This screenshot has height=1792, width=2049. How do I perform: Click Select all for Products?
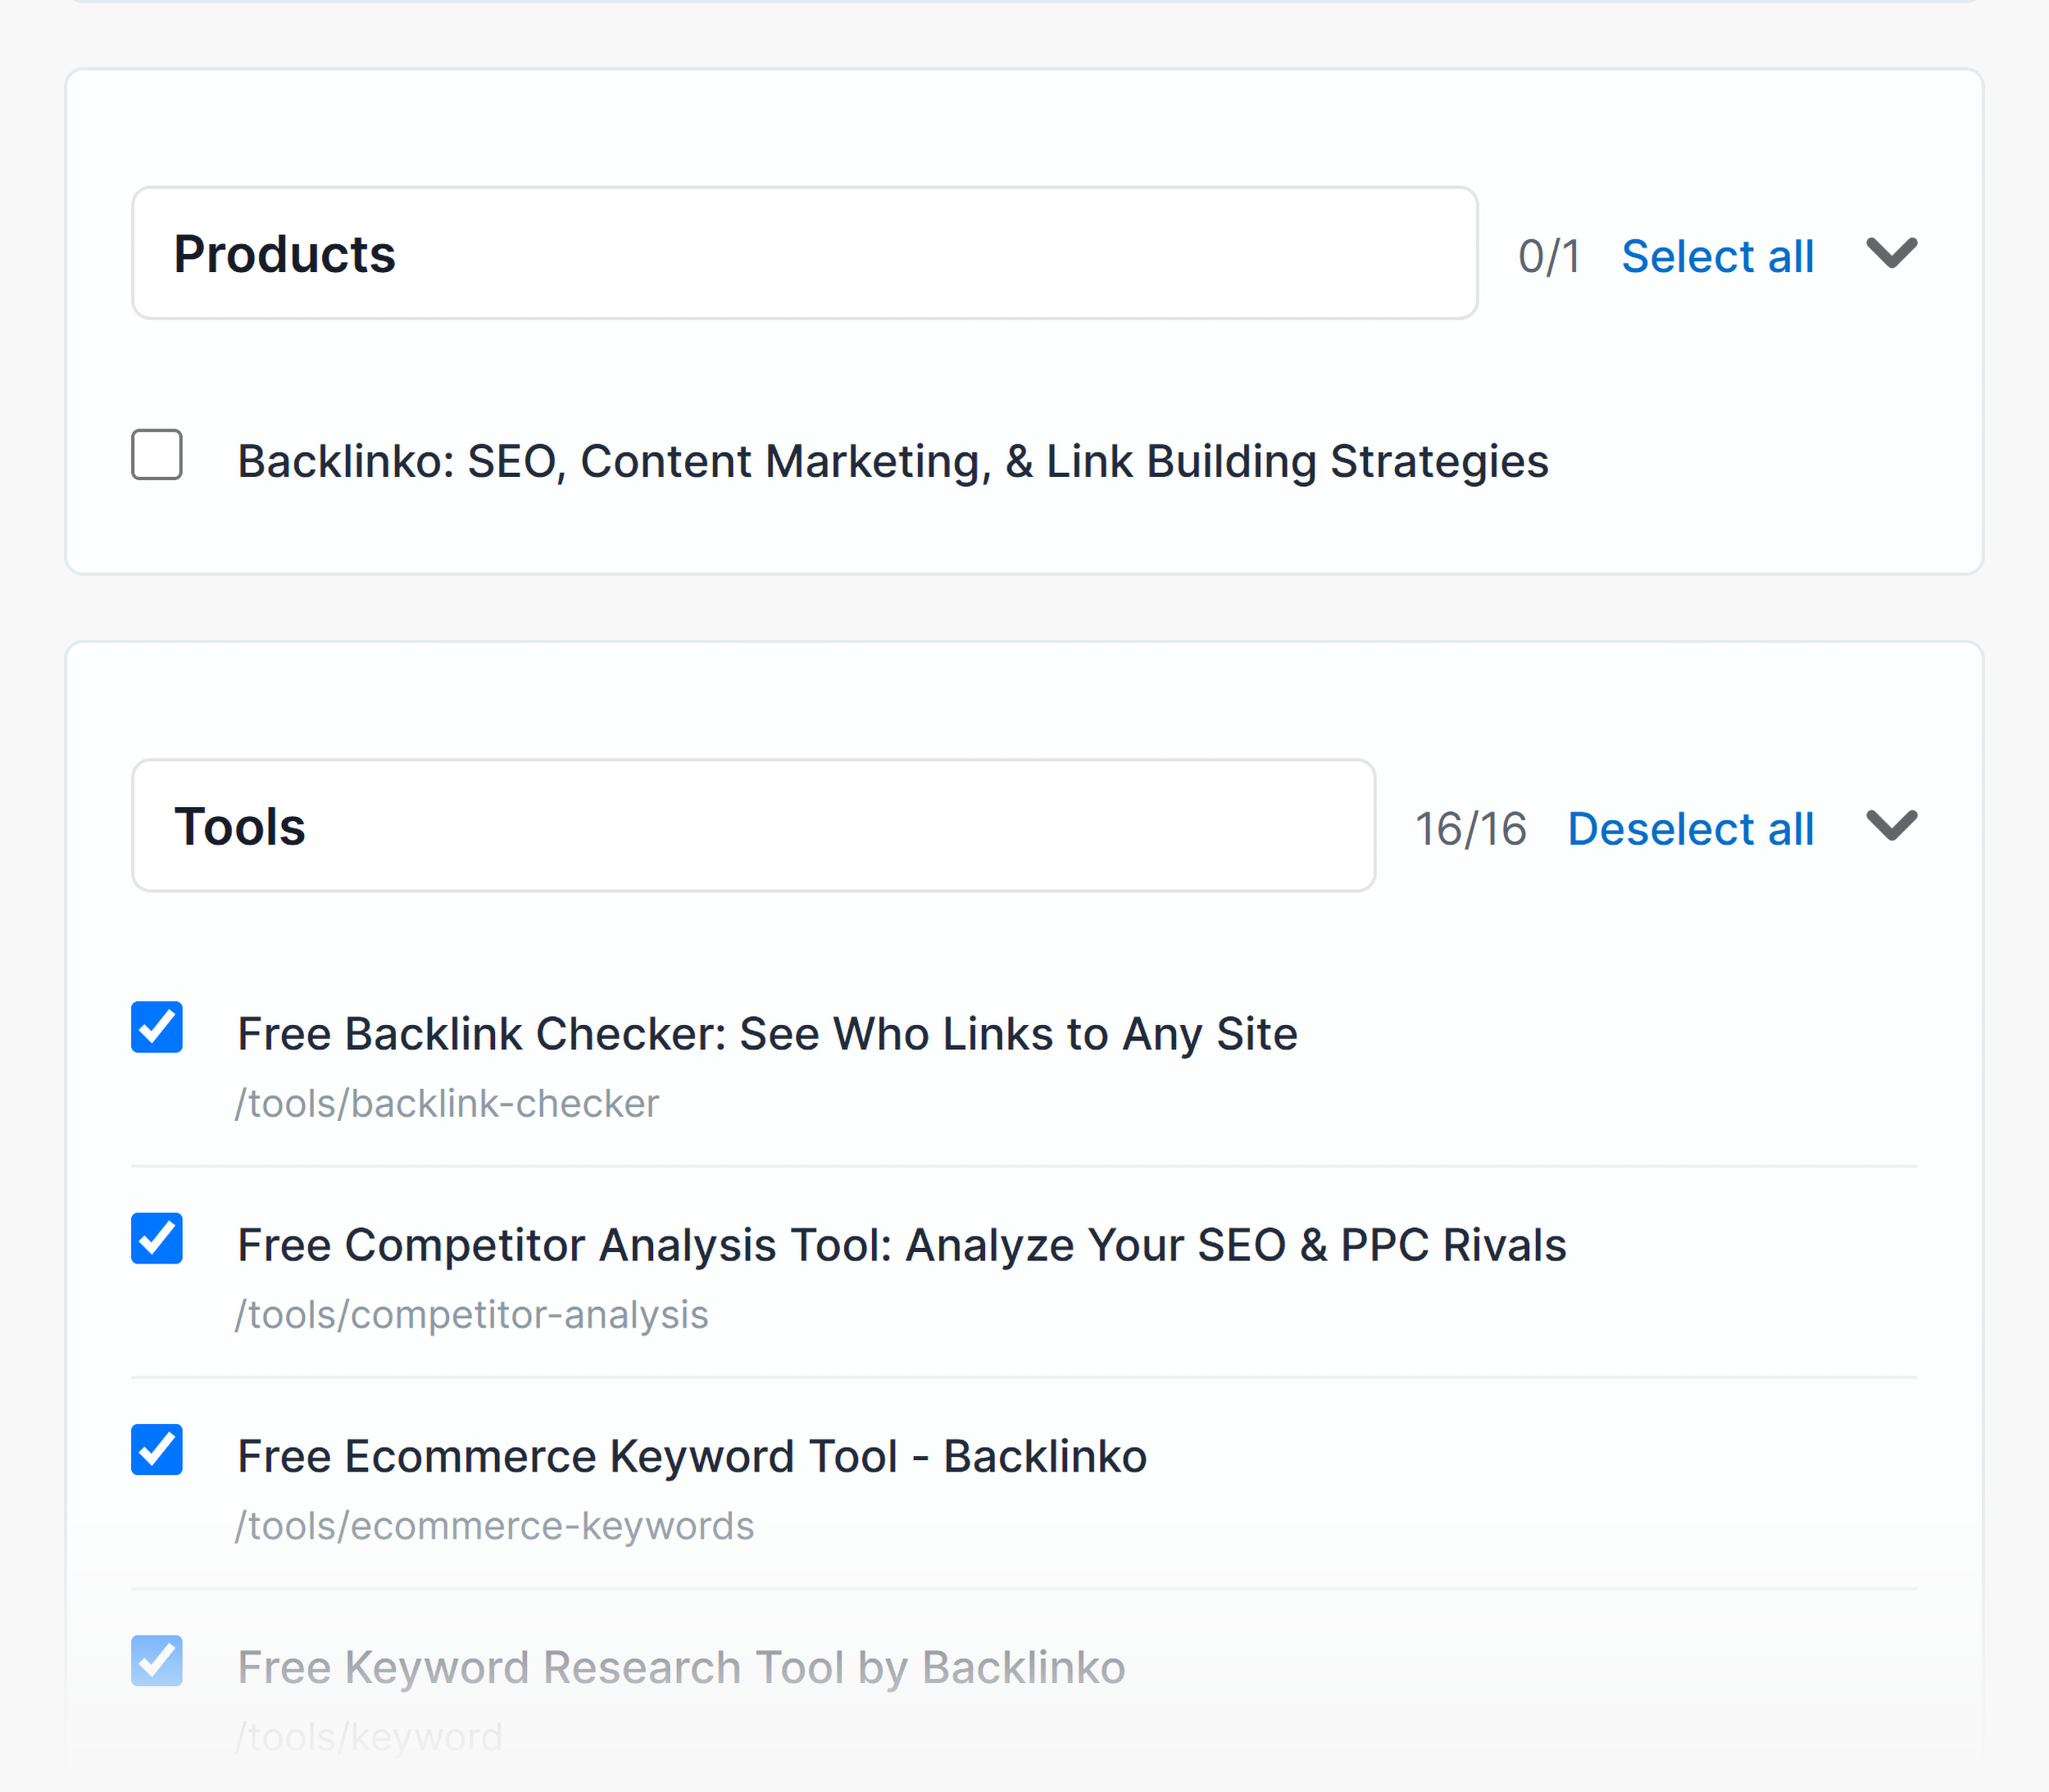[1717, 256]
